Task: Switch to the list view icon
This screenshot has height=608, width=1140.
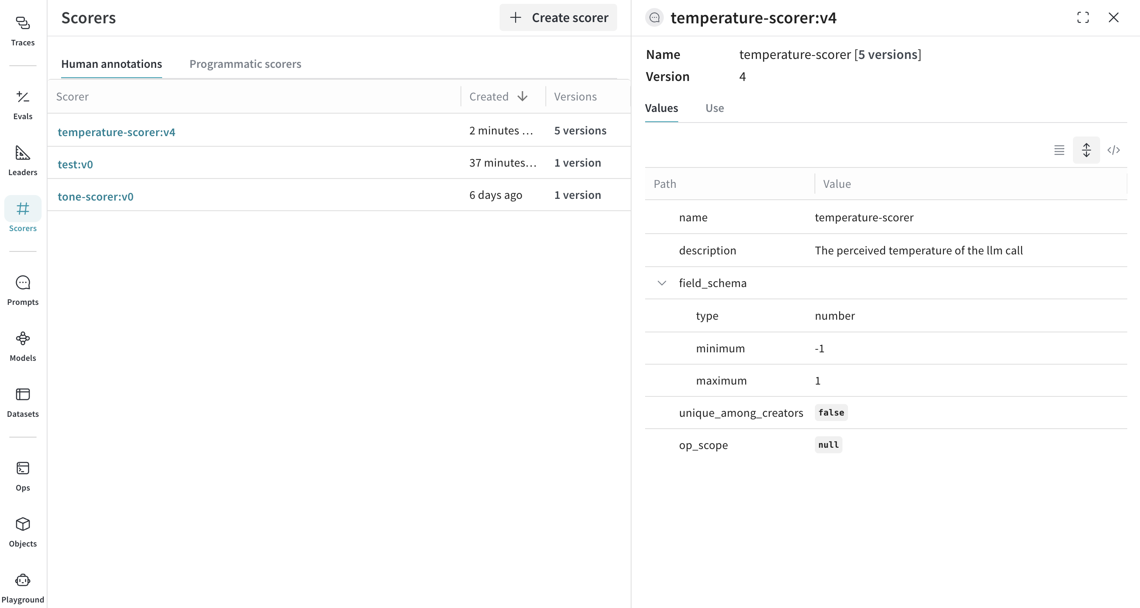Action: (x=1059, y=151)
